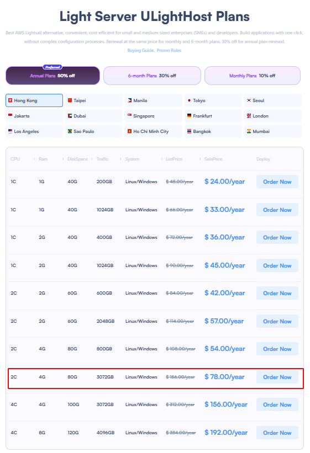Order Now for the $54.00/year plan
Screen dimensions: 310x453
[x=277, y=349]
